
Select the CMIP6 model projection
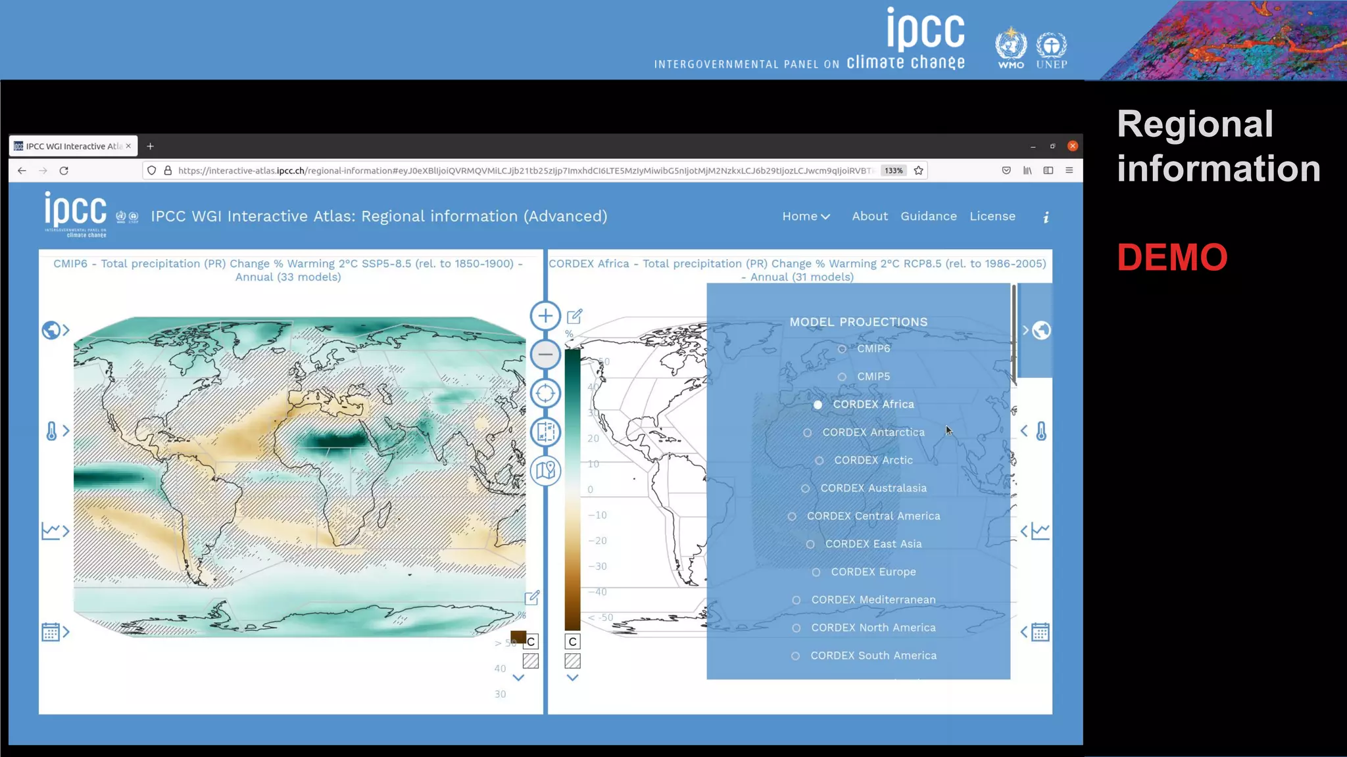pyautogui.click(x=864, y=349)
